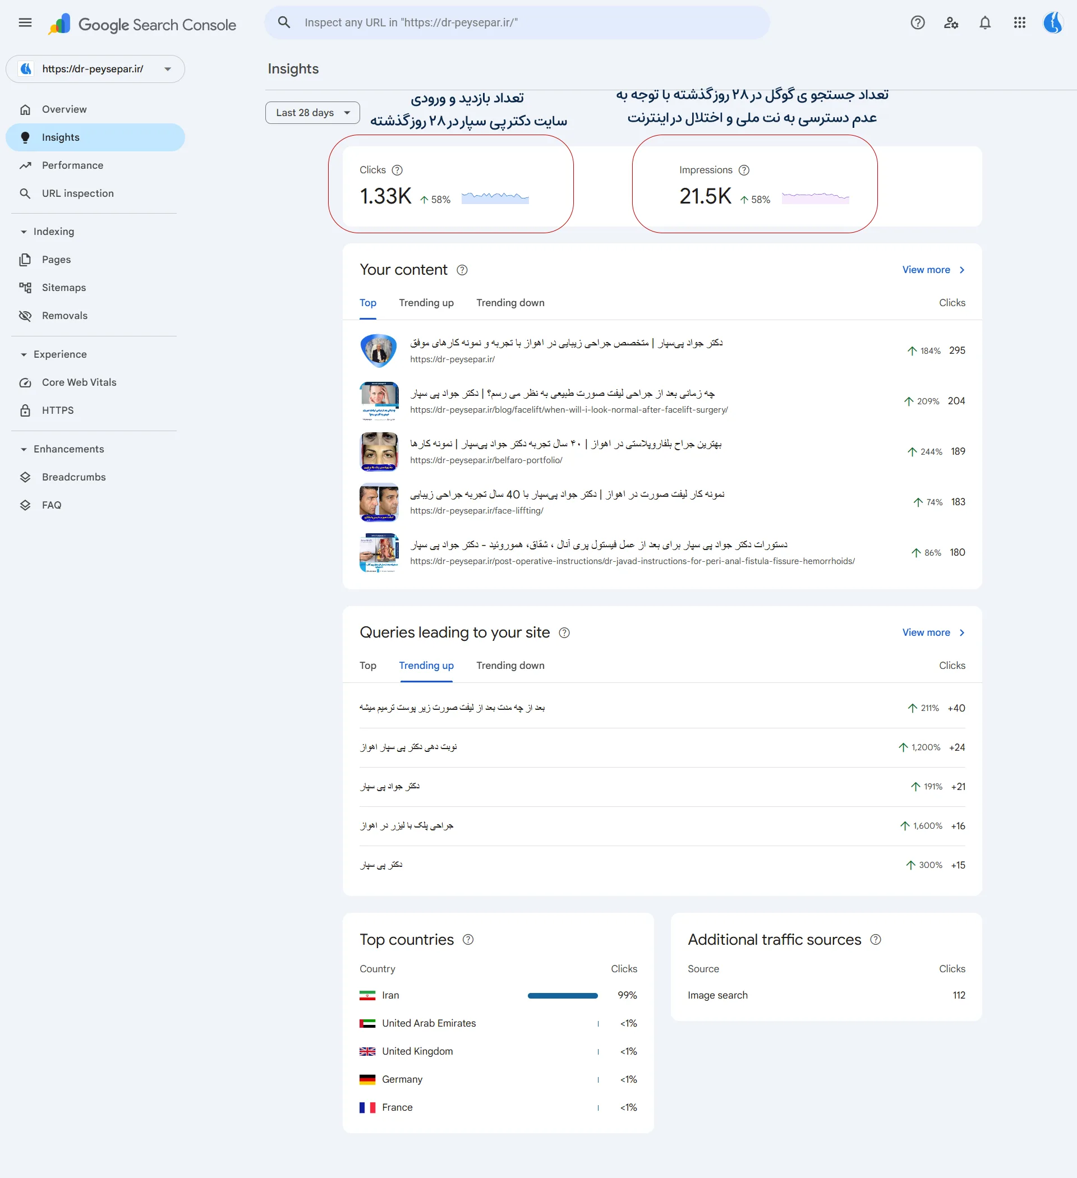
Task: Click View more chevron in Queries section
Action: [x=962, y=633]
